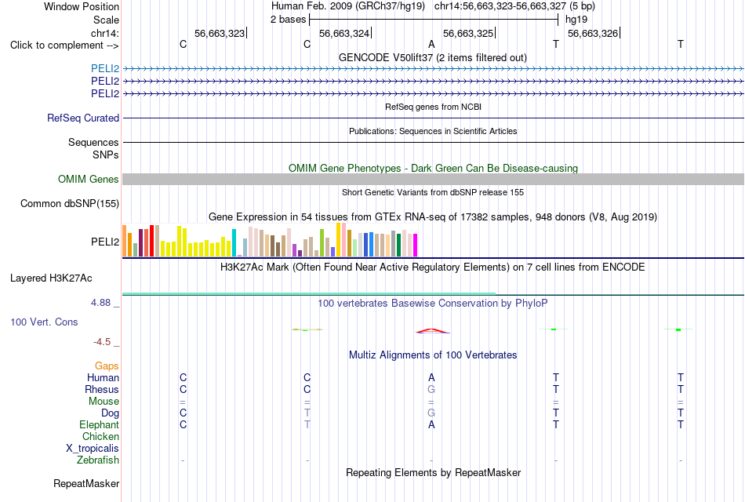This screenshot has height=502, width=745.
Task: Select position label 56,663,323
Action: (x=220, y=33)
